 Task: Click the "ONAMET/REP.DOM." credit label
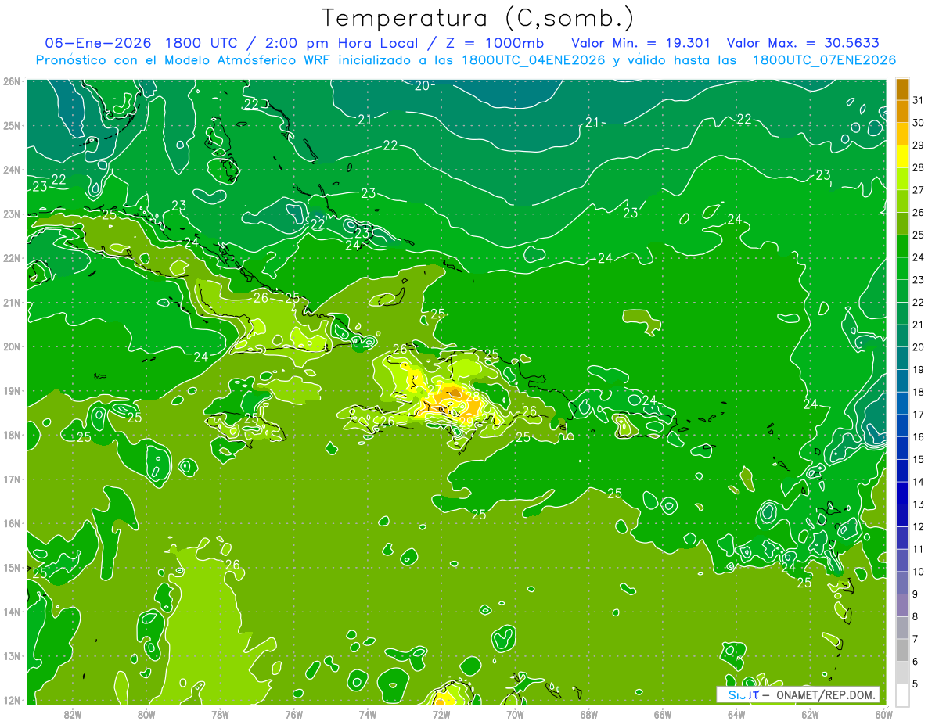click(825, 694)
